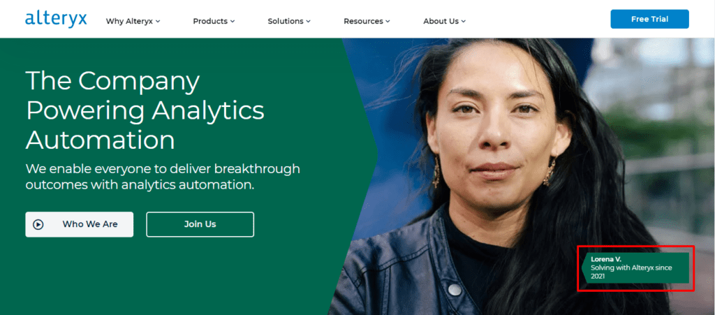Image resolution: width=715 pixels, height=315 pixels.
Task: Click the arrow next to Products
Action: pyautogui.click(x=232, y=22)
